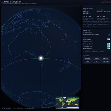Click the red antipode dot on the minimap
The image size is (111, 111).
tap(65, 100)
